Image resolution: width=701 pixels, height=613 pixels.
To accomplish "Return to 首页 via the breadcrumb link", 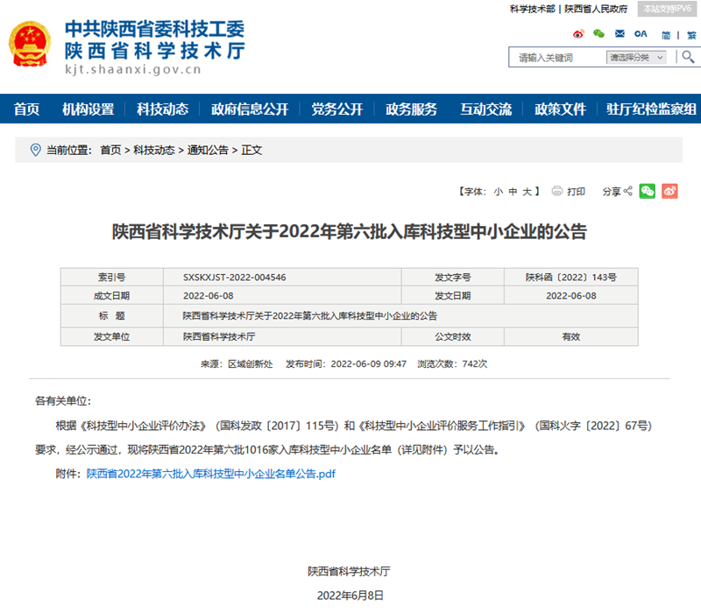I will click(x=110, y=150).
